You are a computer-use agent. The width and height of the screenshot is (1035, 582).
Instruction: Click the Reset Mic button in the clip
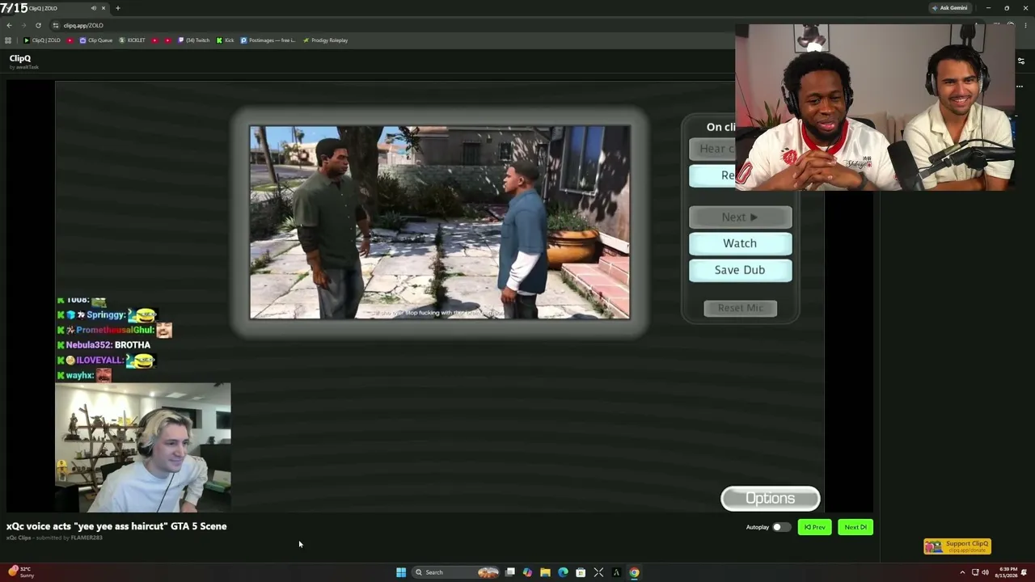[x=740, y=308]
